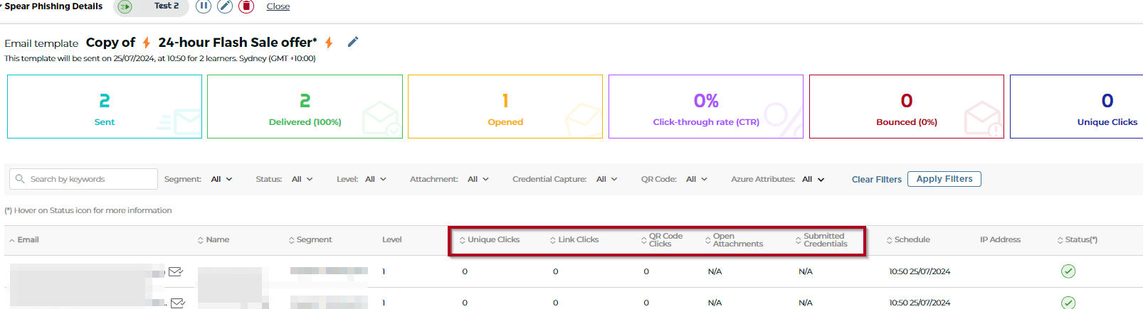Open the Azure Attributes dropdown

tap(813, 180)
